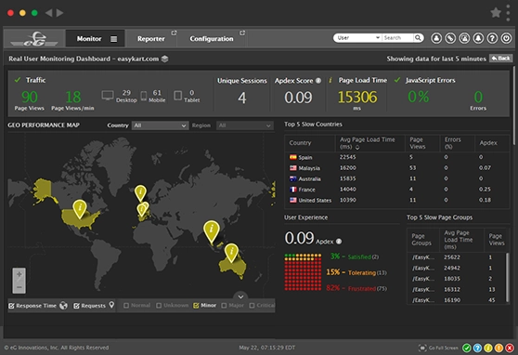Click into the Search input field
The image size is (518, 355).
(x=397, y=38)
